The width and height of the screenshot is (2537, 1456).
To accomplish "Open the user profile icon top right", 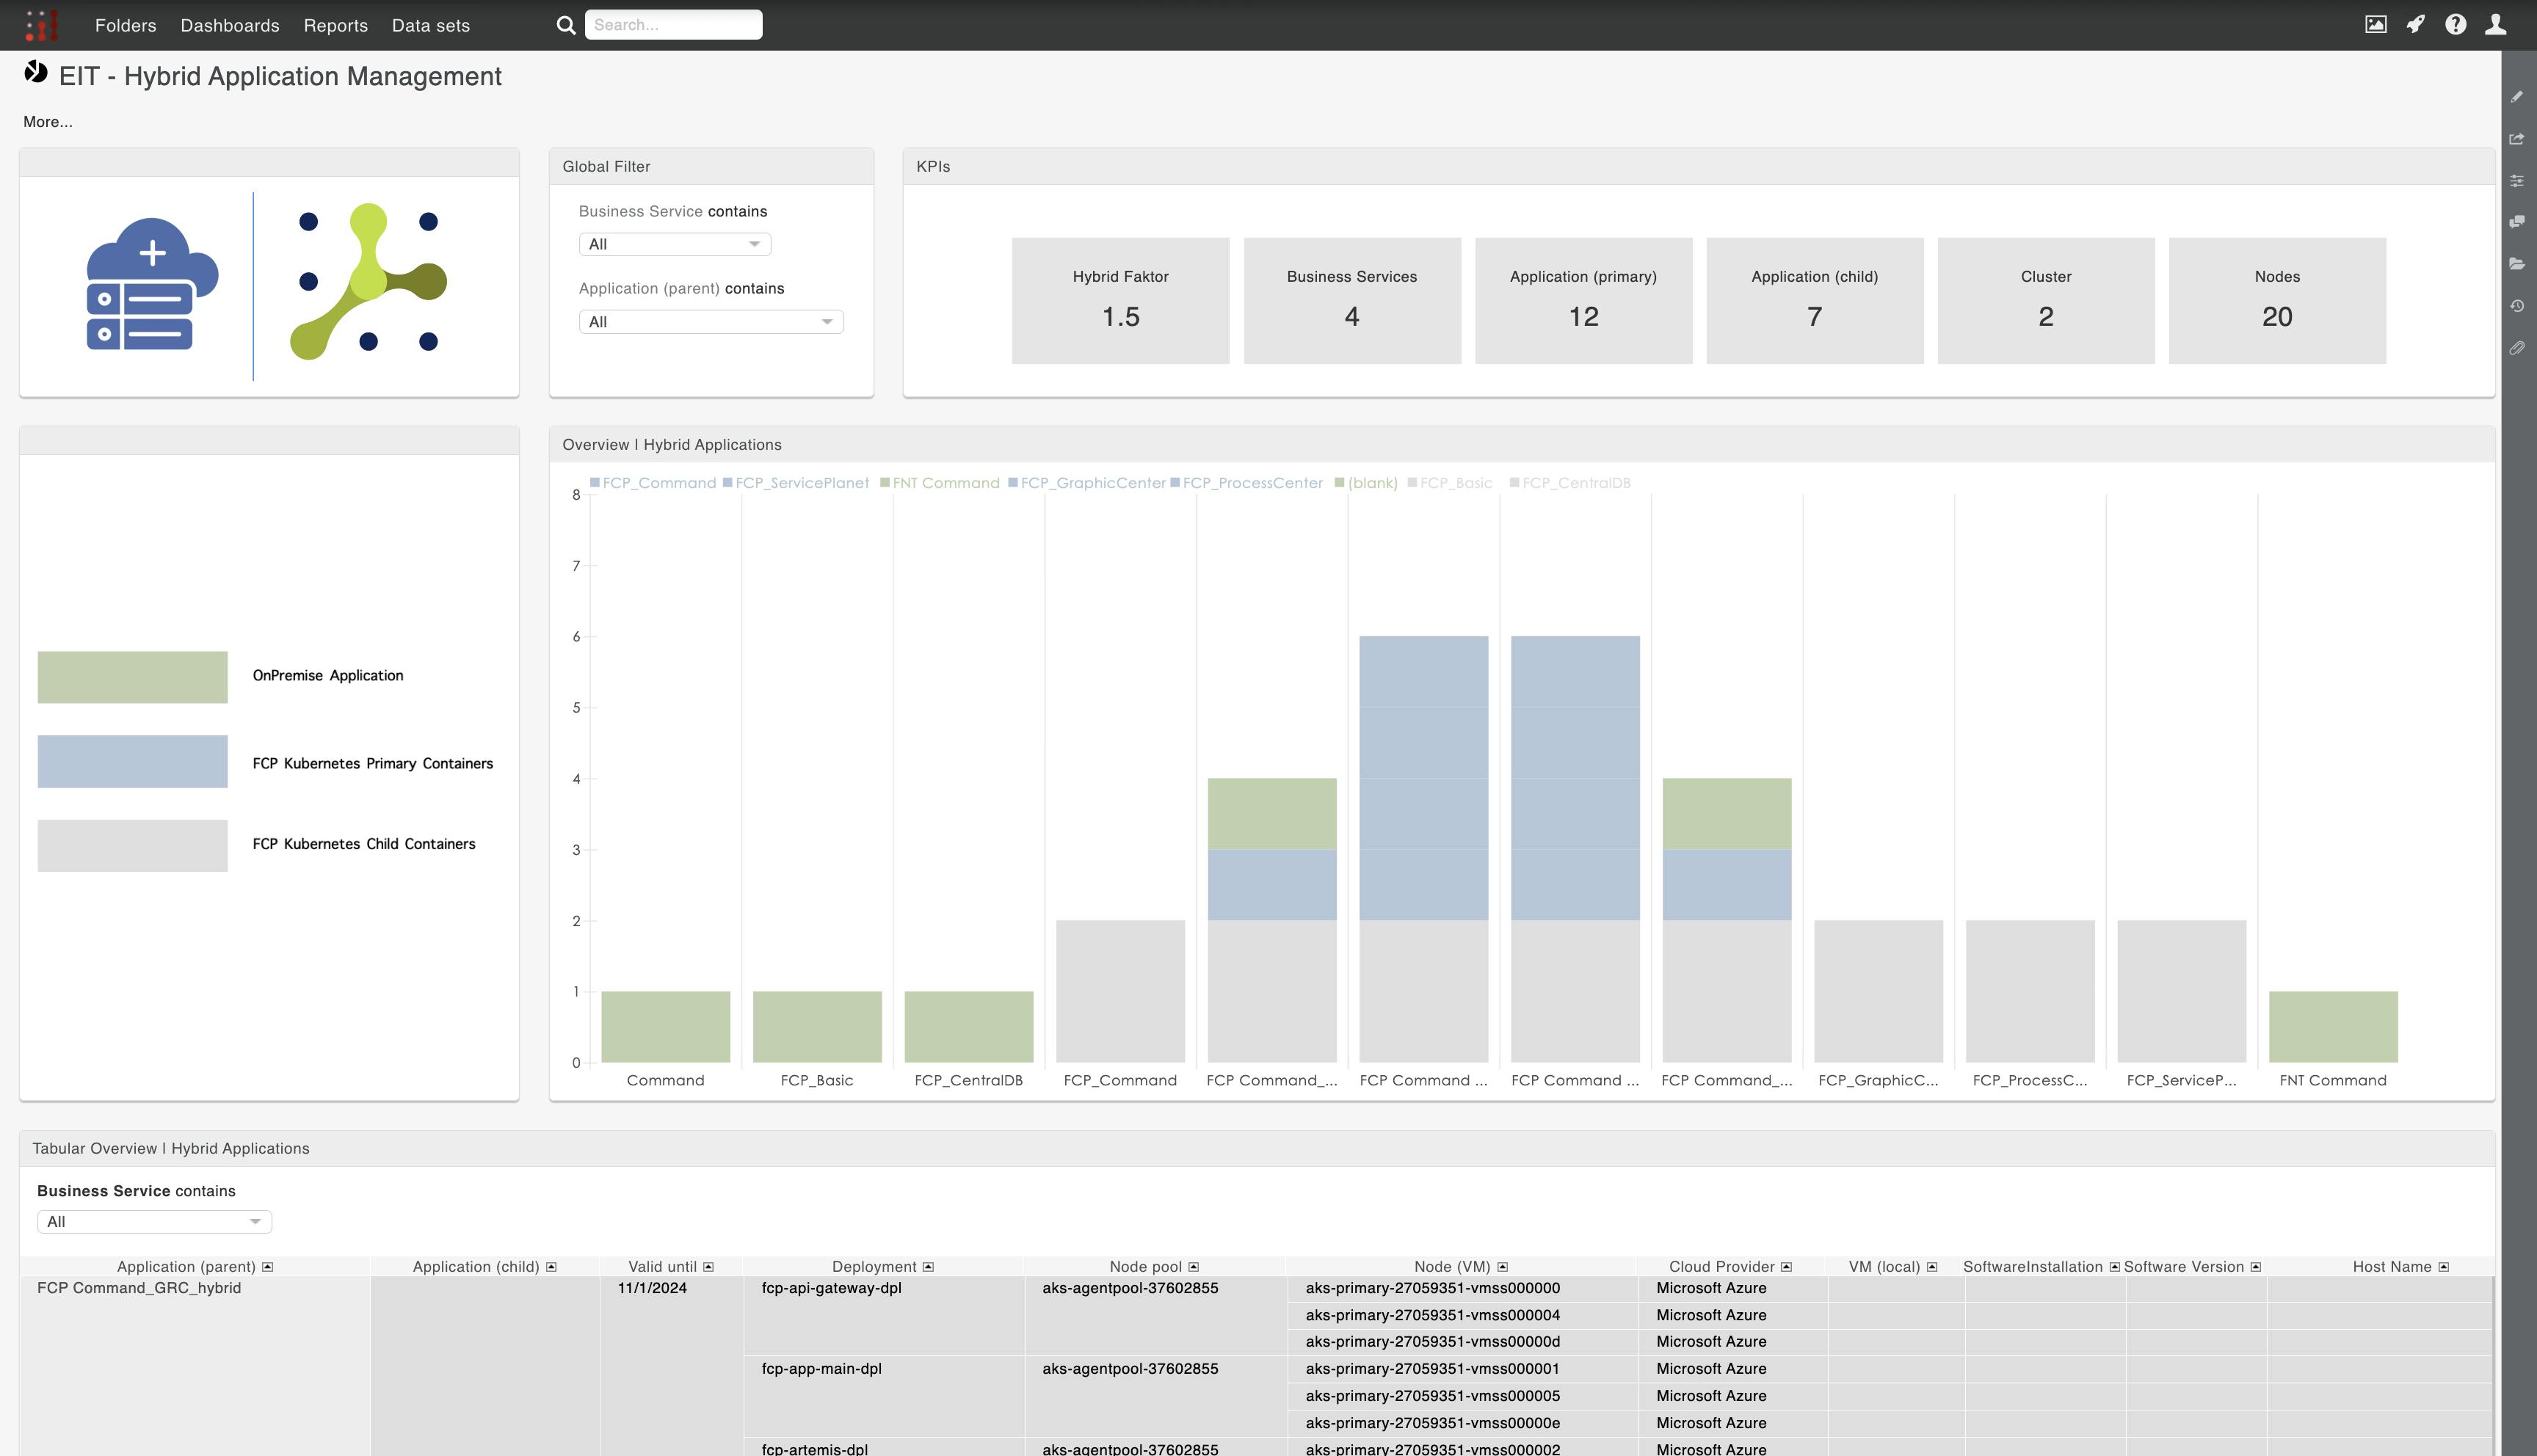I will click(2497, 24).
